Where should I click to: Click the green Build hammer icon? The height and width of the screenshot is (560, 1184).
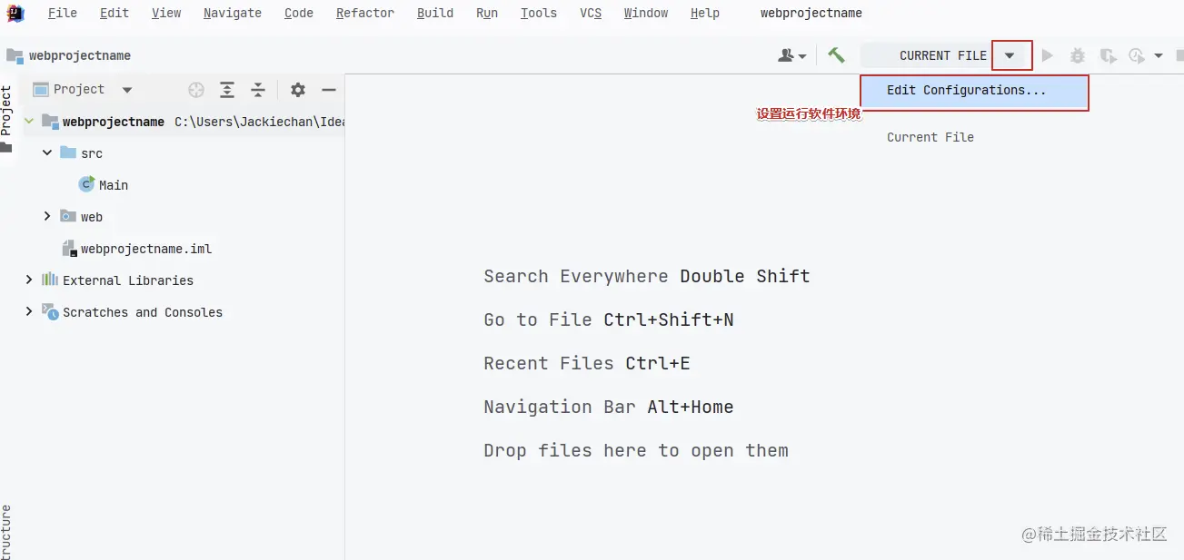tap(836, 55)
